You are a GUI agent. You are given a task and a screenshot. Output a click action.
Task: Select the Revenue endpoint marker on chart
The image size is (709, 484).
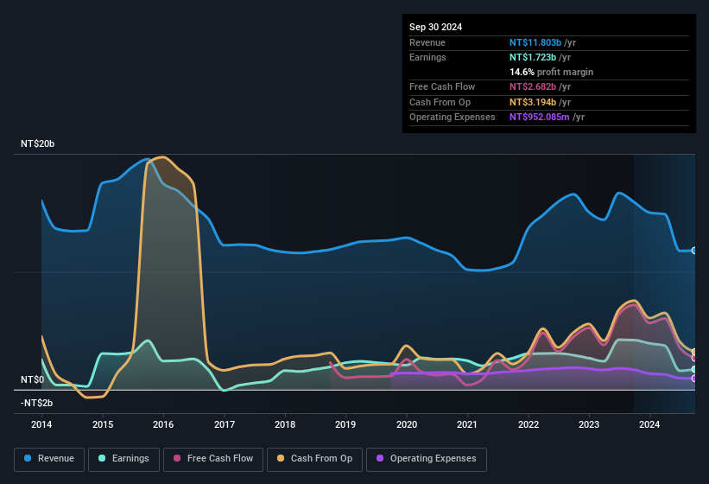[x=694, y=251]
